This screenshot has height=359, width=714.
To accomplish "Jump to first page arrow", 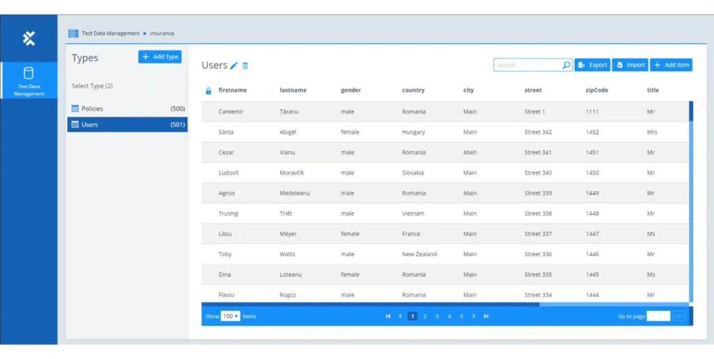I will click(388, 316).
